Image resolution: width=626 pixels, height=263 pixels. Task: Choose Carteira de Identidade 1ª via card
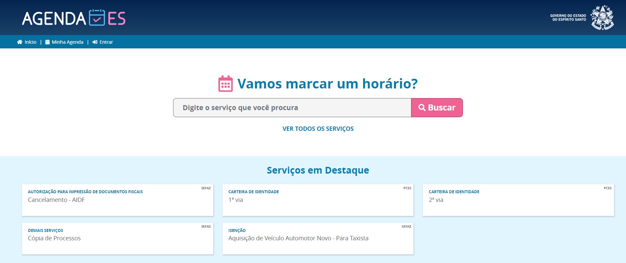[x=318, y=200]
